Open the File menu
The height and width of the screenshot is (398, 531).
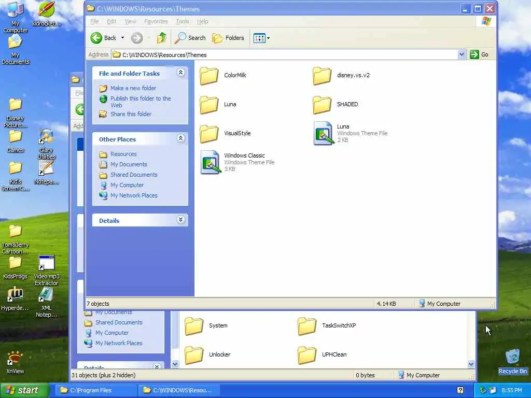[94, 21]
